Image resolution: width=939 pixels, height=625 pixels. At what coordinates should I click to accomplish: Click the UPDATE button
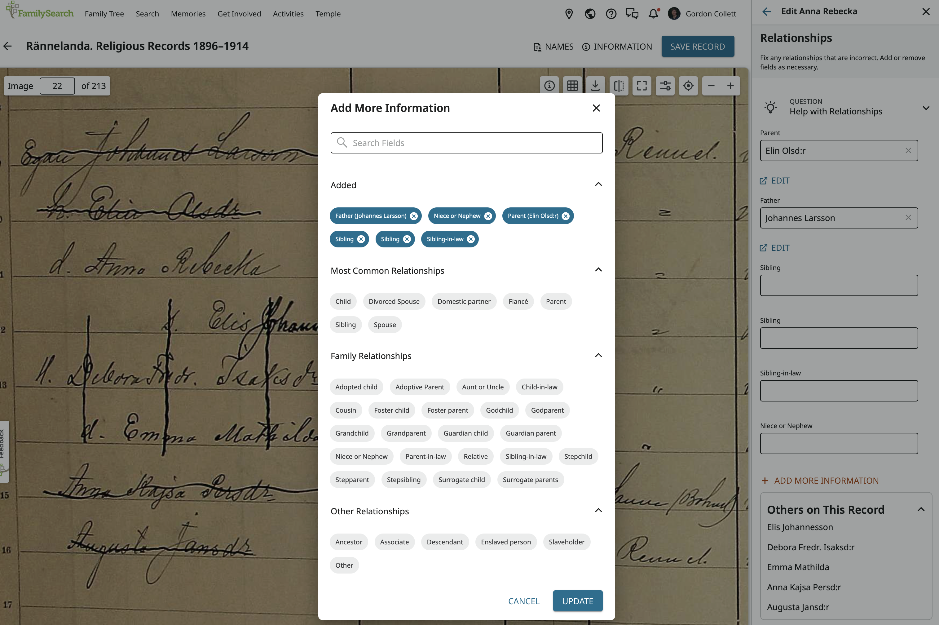tap(577, 601)
